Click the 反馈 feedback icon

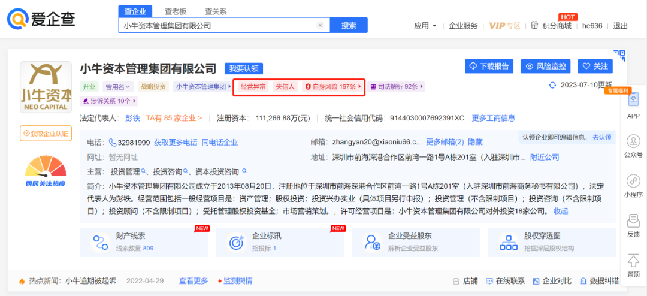(633, 222)
